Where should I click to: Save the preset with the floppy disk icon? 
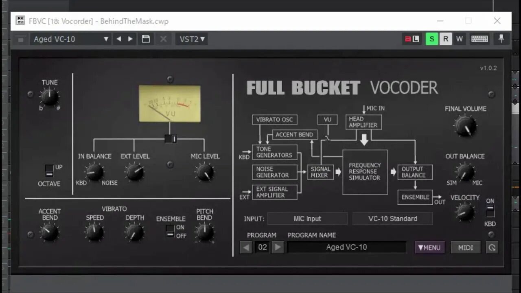click(x=146, y=39)
